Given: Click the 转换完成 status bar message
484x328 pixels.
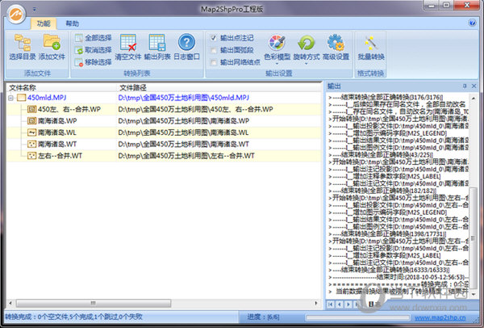Looking at the screenshot, I should (73, 317).
